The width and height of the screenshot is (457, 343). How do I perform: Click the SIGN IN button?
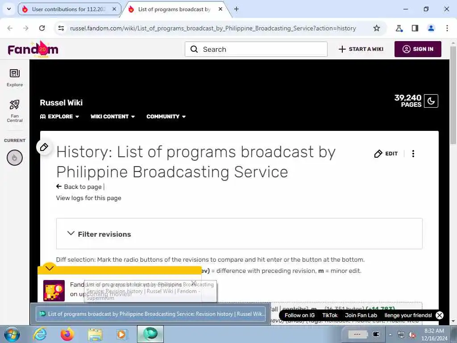coord(418,49)
